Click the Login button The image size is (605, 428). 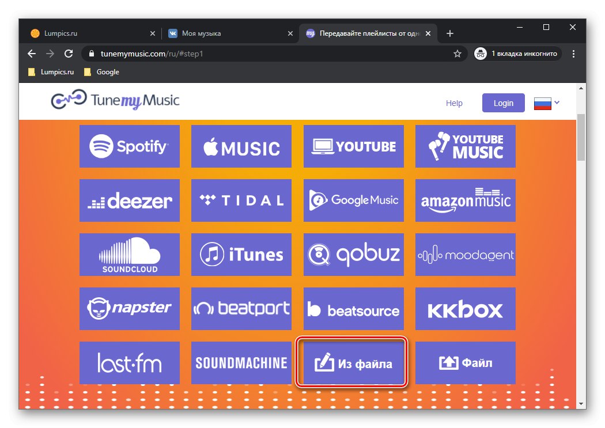pos(503,103)
